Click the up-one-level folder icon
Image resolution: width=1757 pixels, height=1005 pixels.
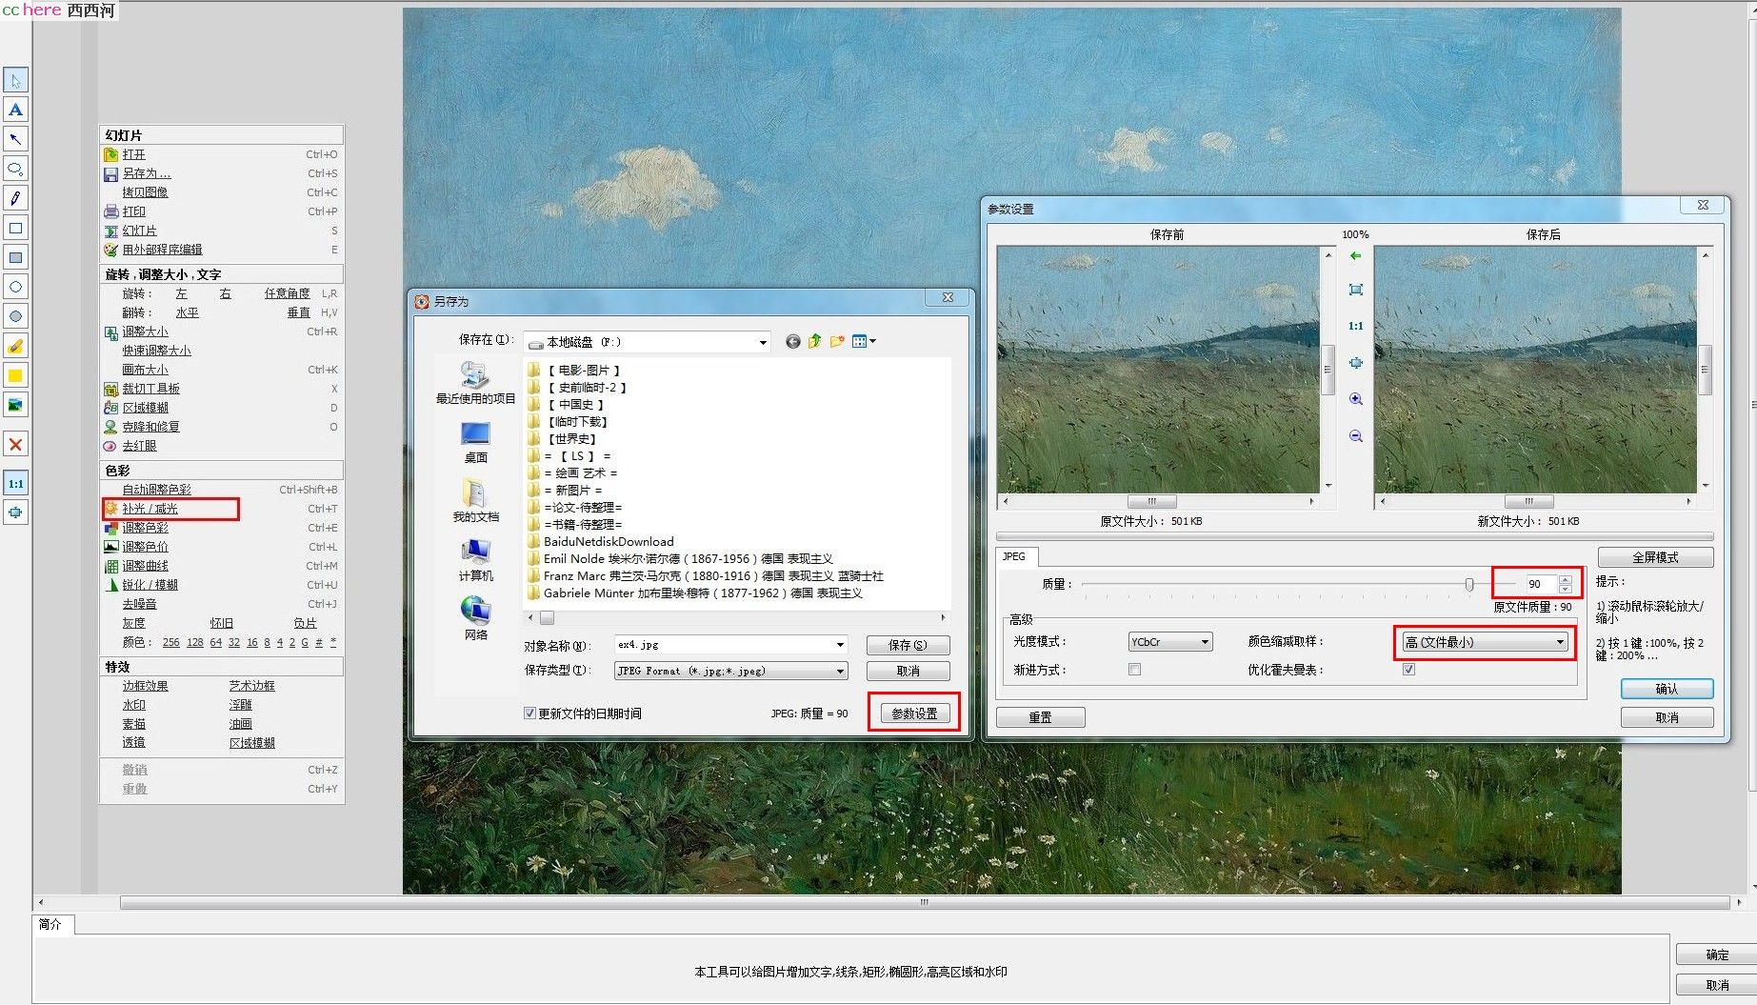(814, 341)
